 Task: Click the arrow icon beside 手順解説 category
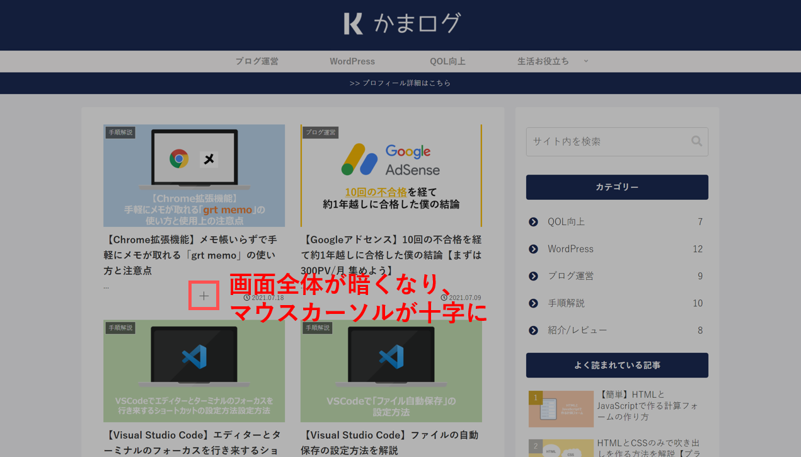pyautogui.click(x=533, y=303)
